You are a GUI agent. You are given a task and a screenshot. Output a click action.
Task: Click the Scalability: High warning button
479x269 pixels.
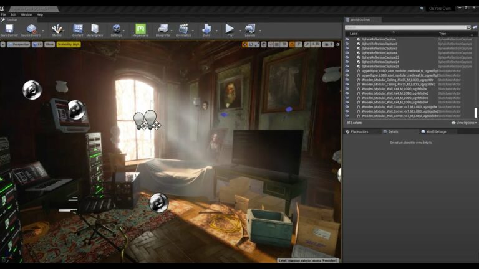click(69, 45)
